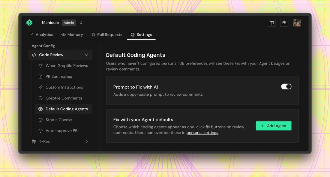
Task: Open Greptile Comments settings
Action: point(63,98)
